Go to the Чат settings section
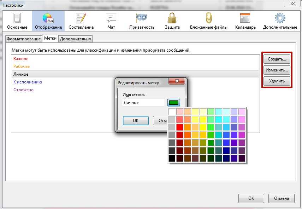 (x=112, y=21)
